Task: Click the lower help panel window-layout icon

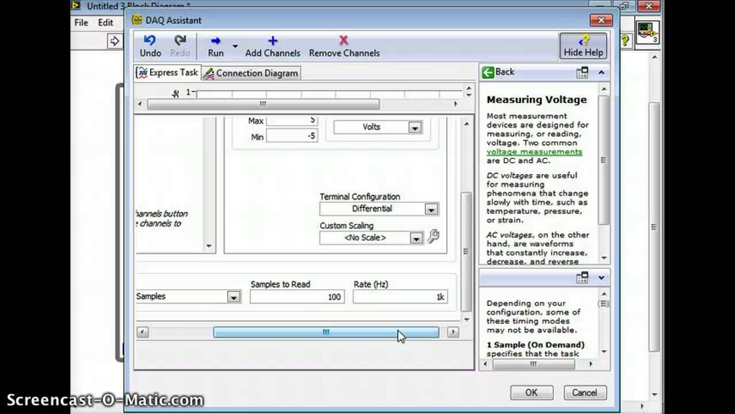Action: point(582,278)
